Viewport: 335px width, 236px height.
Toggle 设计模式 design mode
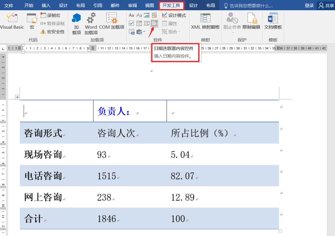[174, 15]
